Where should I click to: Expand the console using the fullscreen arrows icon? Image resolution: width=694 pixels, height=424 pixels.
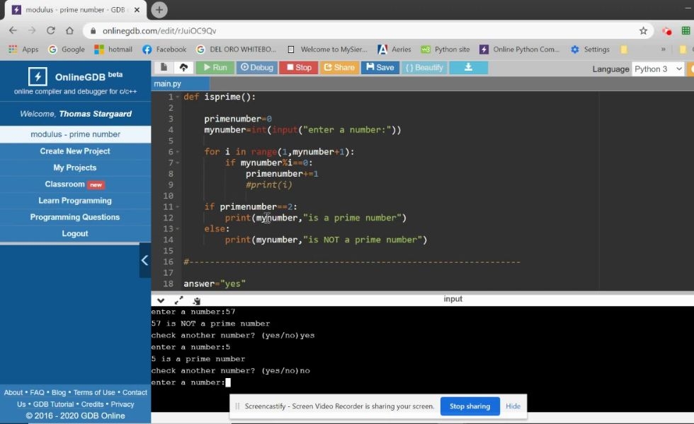click(178, 300)
